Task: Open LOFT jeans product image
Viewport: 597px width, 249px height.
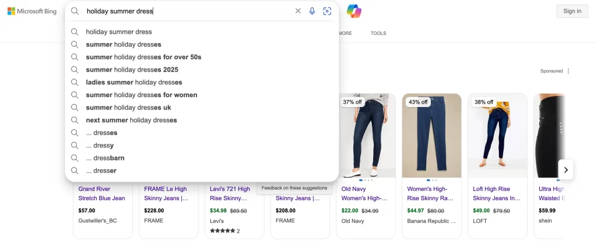Action: coord(498,136)
